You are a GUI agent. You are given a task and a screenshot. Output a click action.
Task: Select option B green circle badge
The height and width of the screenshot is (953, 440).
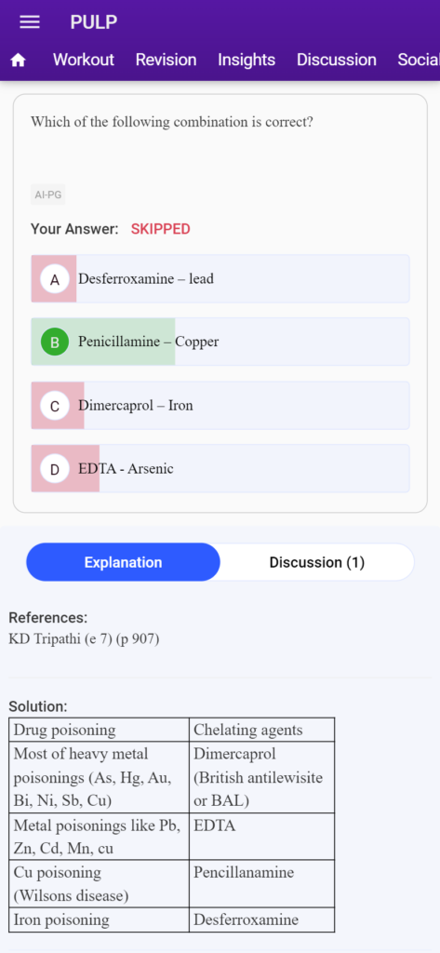click(55, 342)
